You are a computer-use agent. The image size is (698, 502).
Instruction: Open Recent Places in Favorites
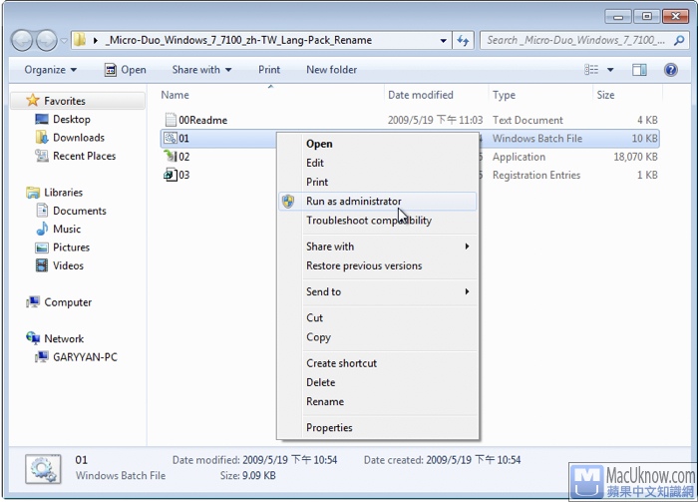point(84,156)
